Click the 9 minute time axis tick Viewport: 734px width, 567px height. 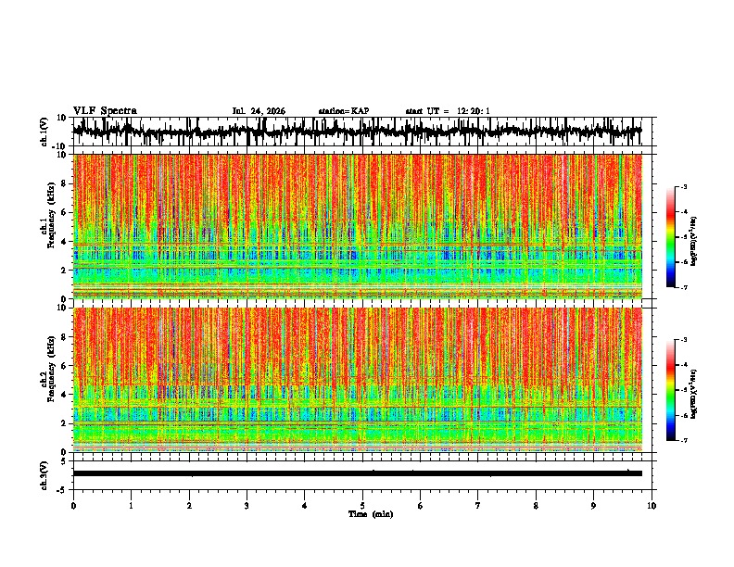593,506
